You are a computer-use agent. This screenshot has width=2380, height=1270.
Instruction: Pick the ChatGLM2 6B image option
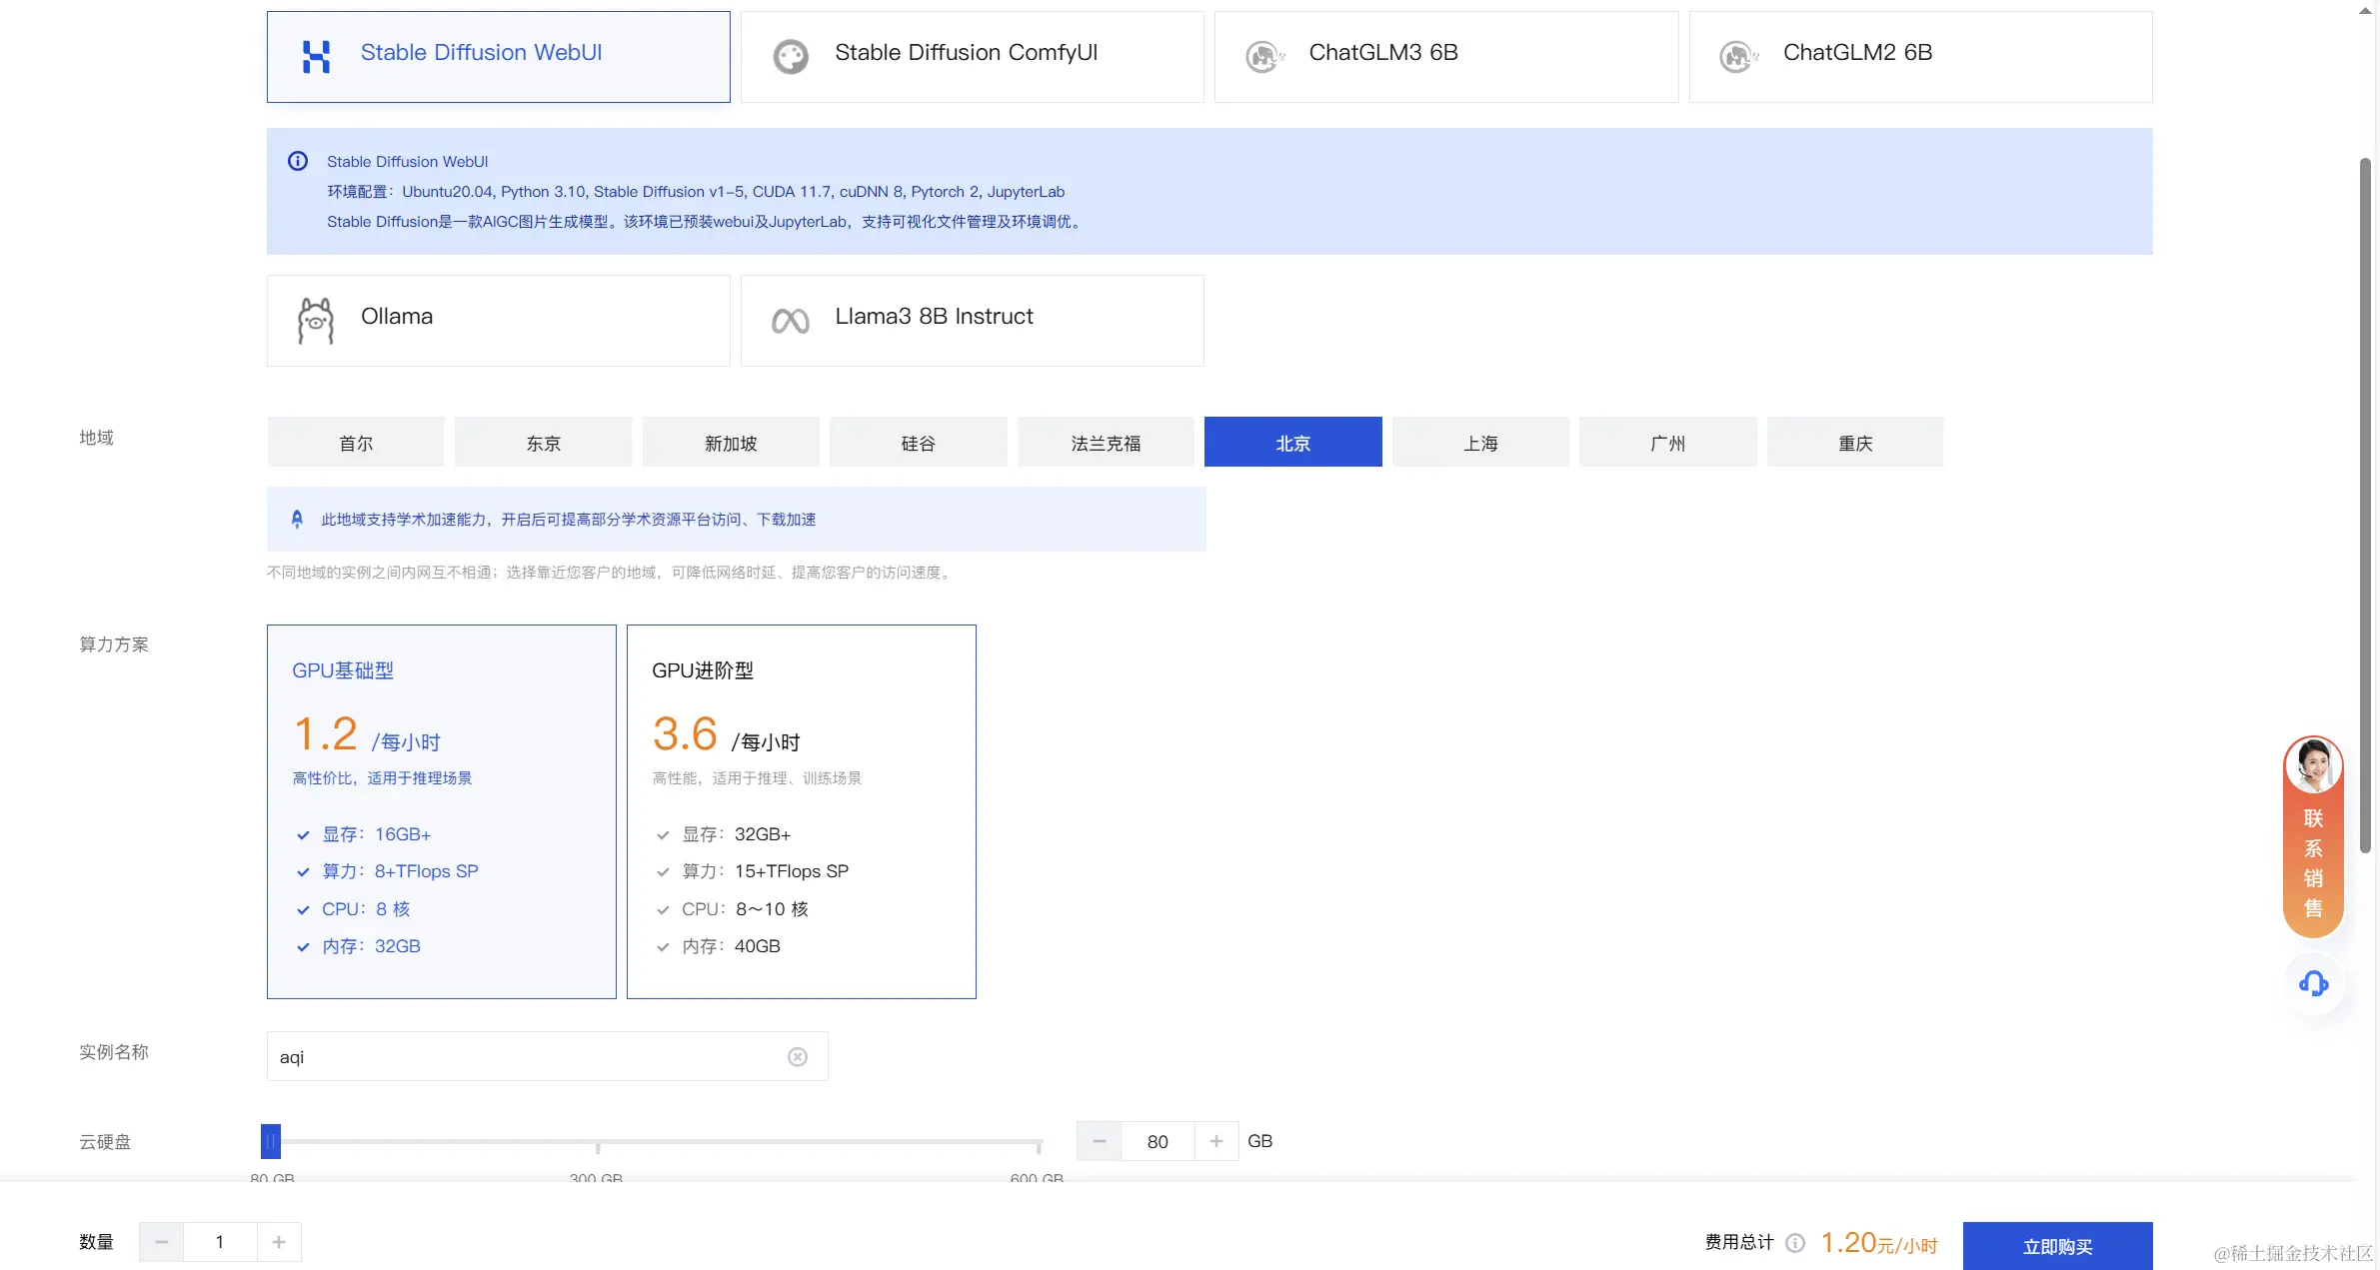click(1919, 56)
